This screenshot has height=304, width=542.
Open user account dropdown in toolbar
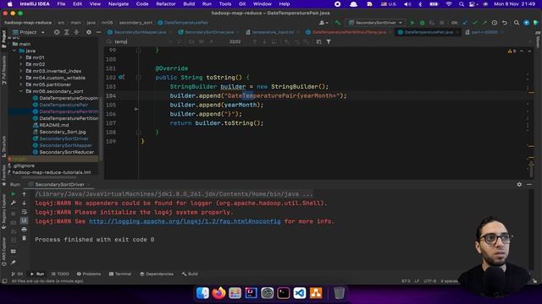[x=324, y=23]
